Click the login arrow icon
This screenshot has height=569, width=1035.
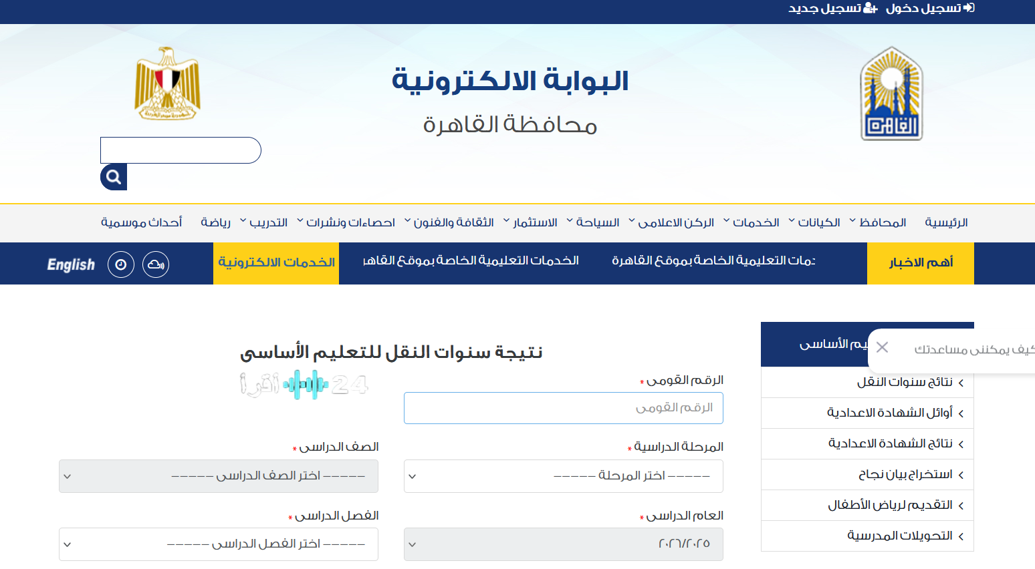coord(967,8)
